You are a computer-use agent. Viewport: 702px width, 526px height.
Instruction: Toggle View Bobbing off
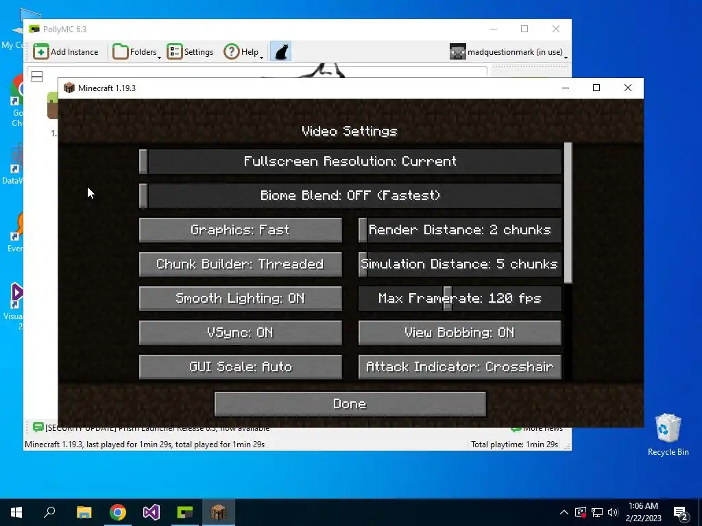tap(460, 333)
